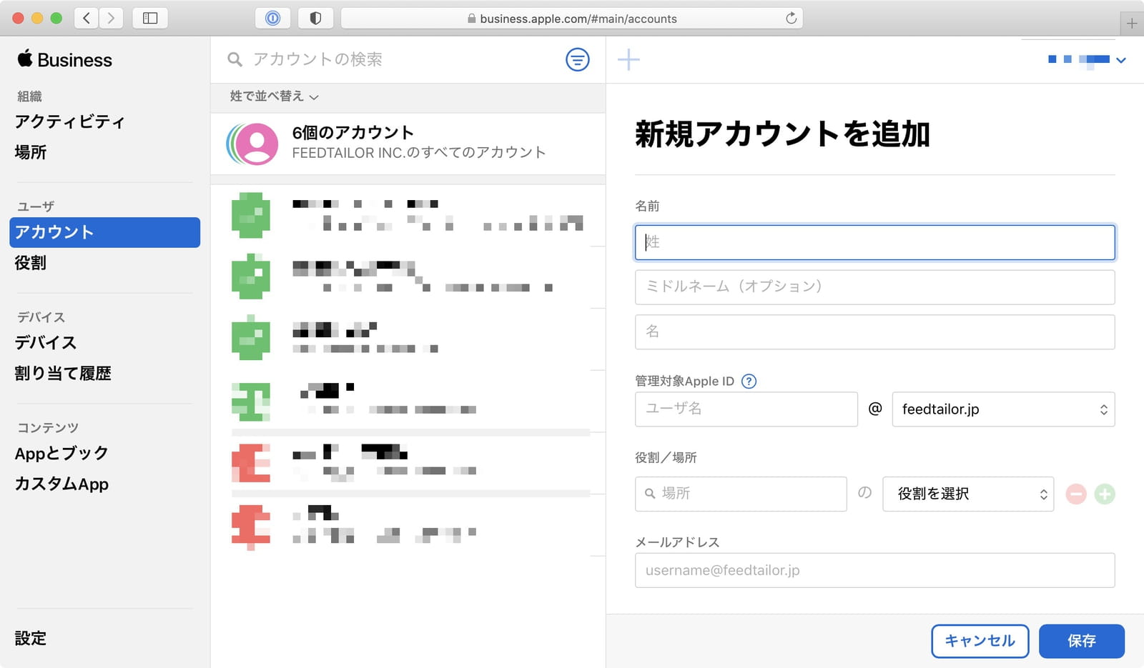The width and height of the screenshot is (1144, 668).
Task: Click the lock icon in address bar
Action: (471, 19)
